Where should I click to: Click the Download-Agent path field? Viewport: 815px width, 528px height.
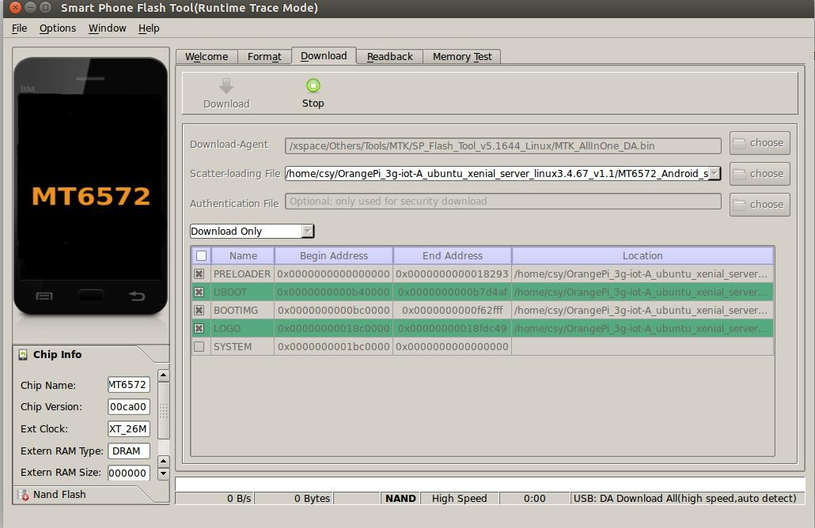(502, 146)
